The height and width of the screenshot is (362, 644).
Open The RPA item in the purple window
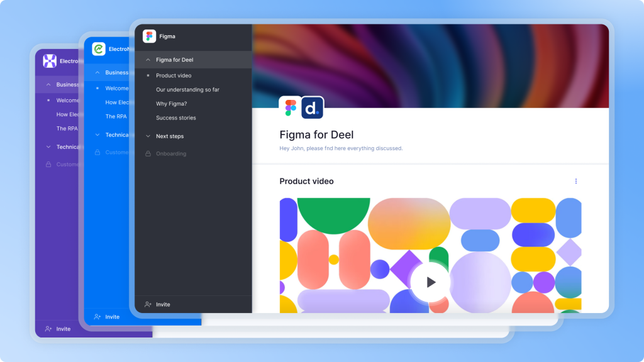(x=67, y=128)
